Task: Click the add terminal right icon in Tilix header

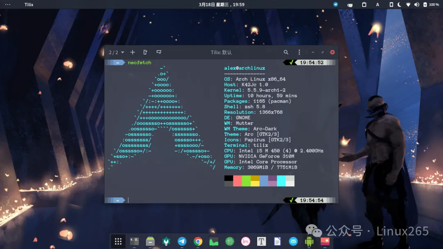Action: click(x=145, y=52)
